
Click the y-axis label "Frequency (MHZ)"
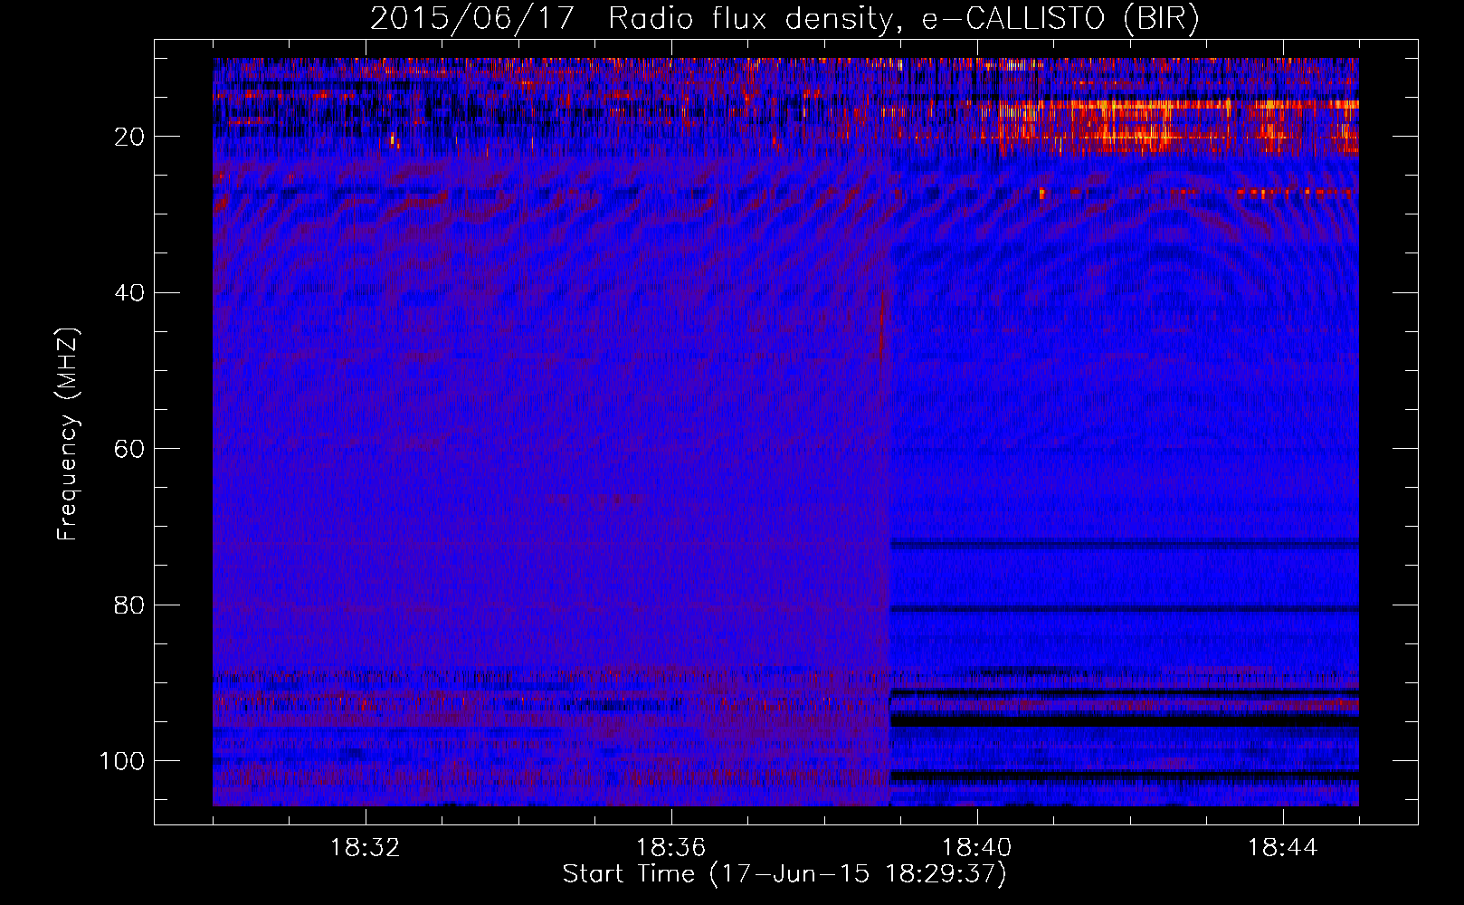[x=69, y=434]
